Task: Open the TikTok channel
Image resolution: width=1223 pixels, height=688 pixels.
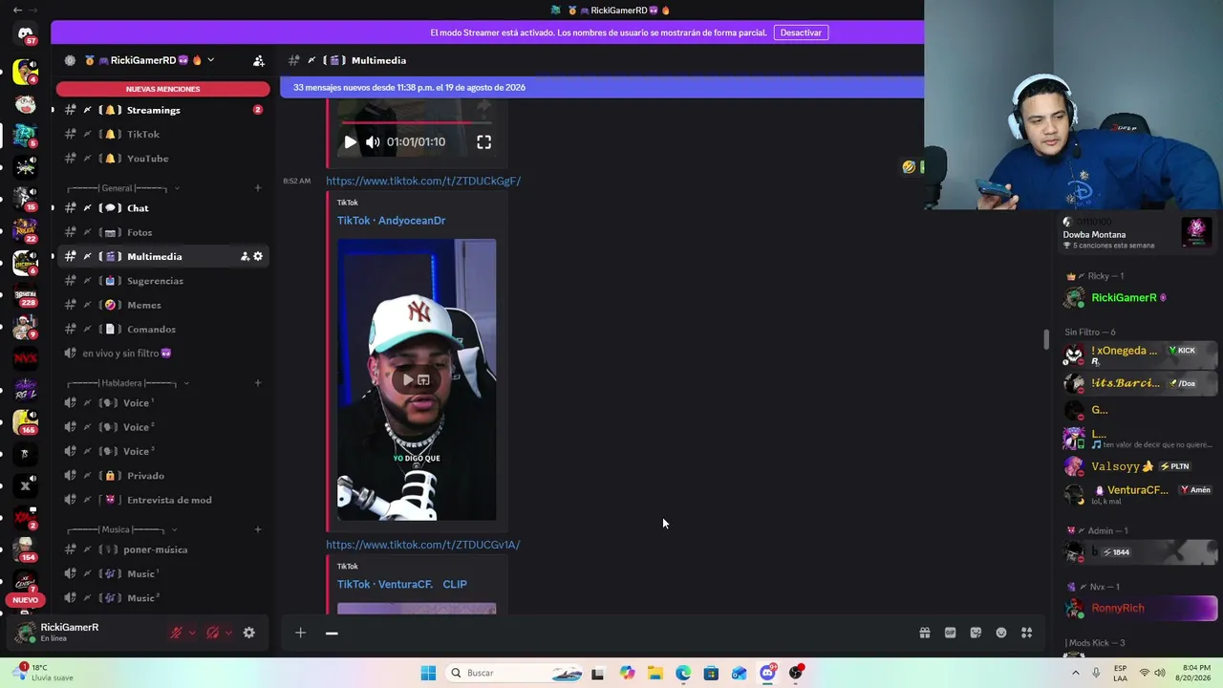Action: [162, 135]
